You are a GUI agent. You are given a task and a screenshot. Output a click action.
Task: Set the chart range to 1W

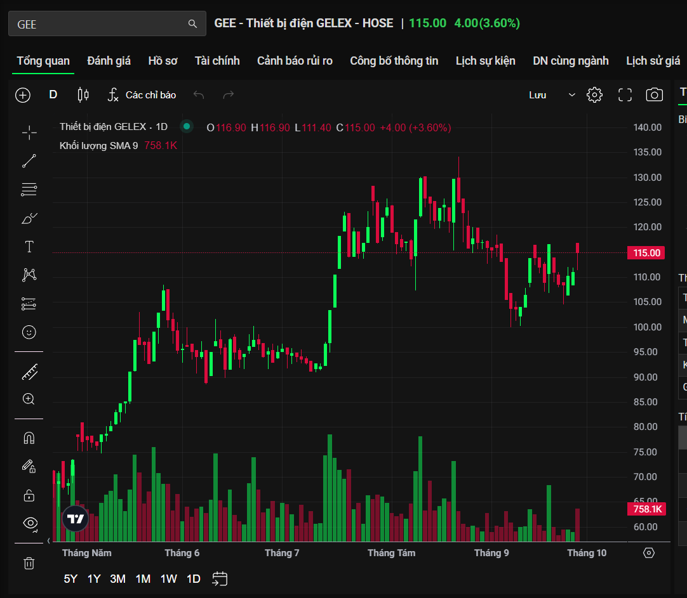(x=169, y=579)
